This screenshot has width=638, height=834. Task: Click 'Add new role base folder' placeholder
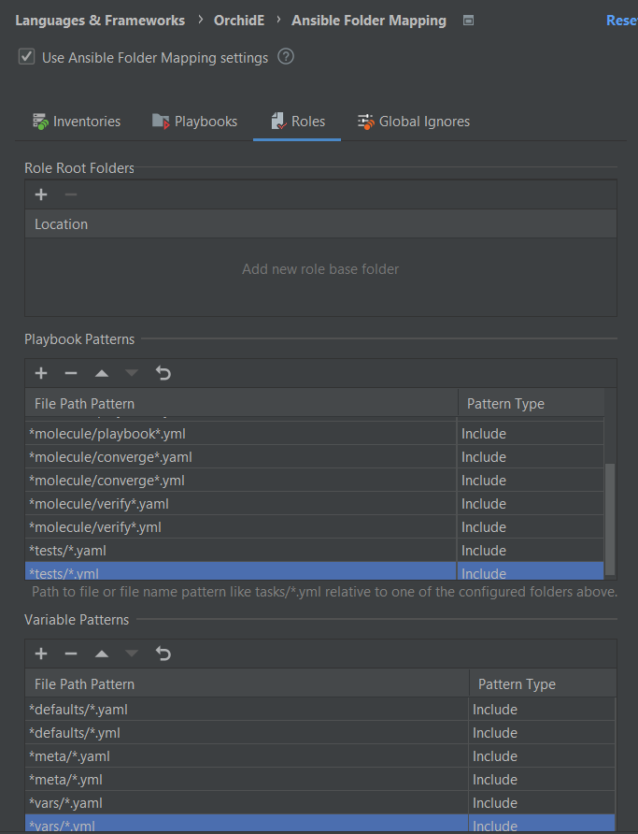(320, 269)
